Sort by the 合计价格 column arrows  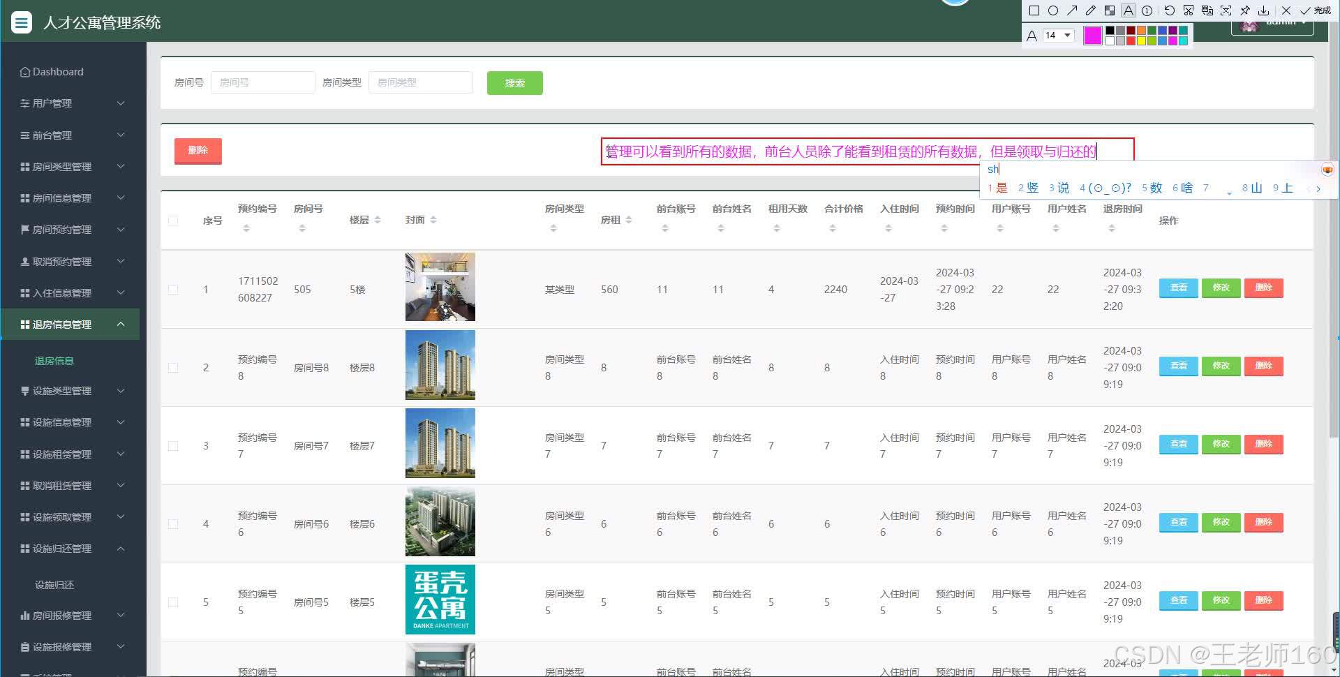(833, 228)
